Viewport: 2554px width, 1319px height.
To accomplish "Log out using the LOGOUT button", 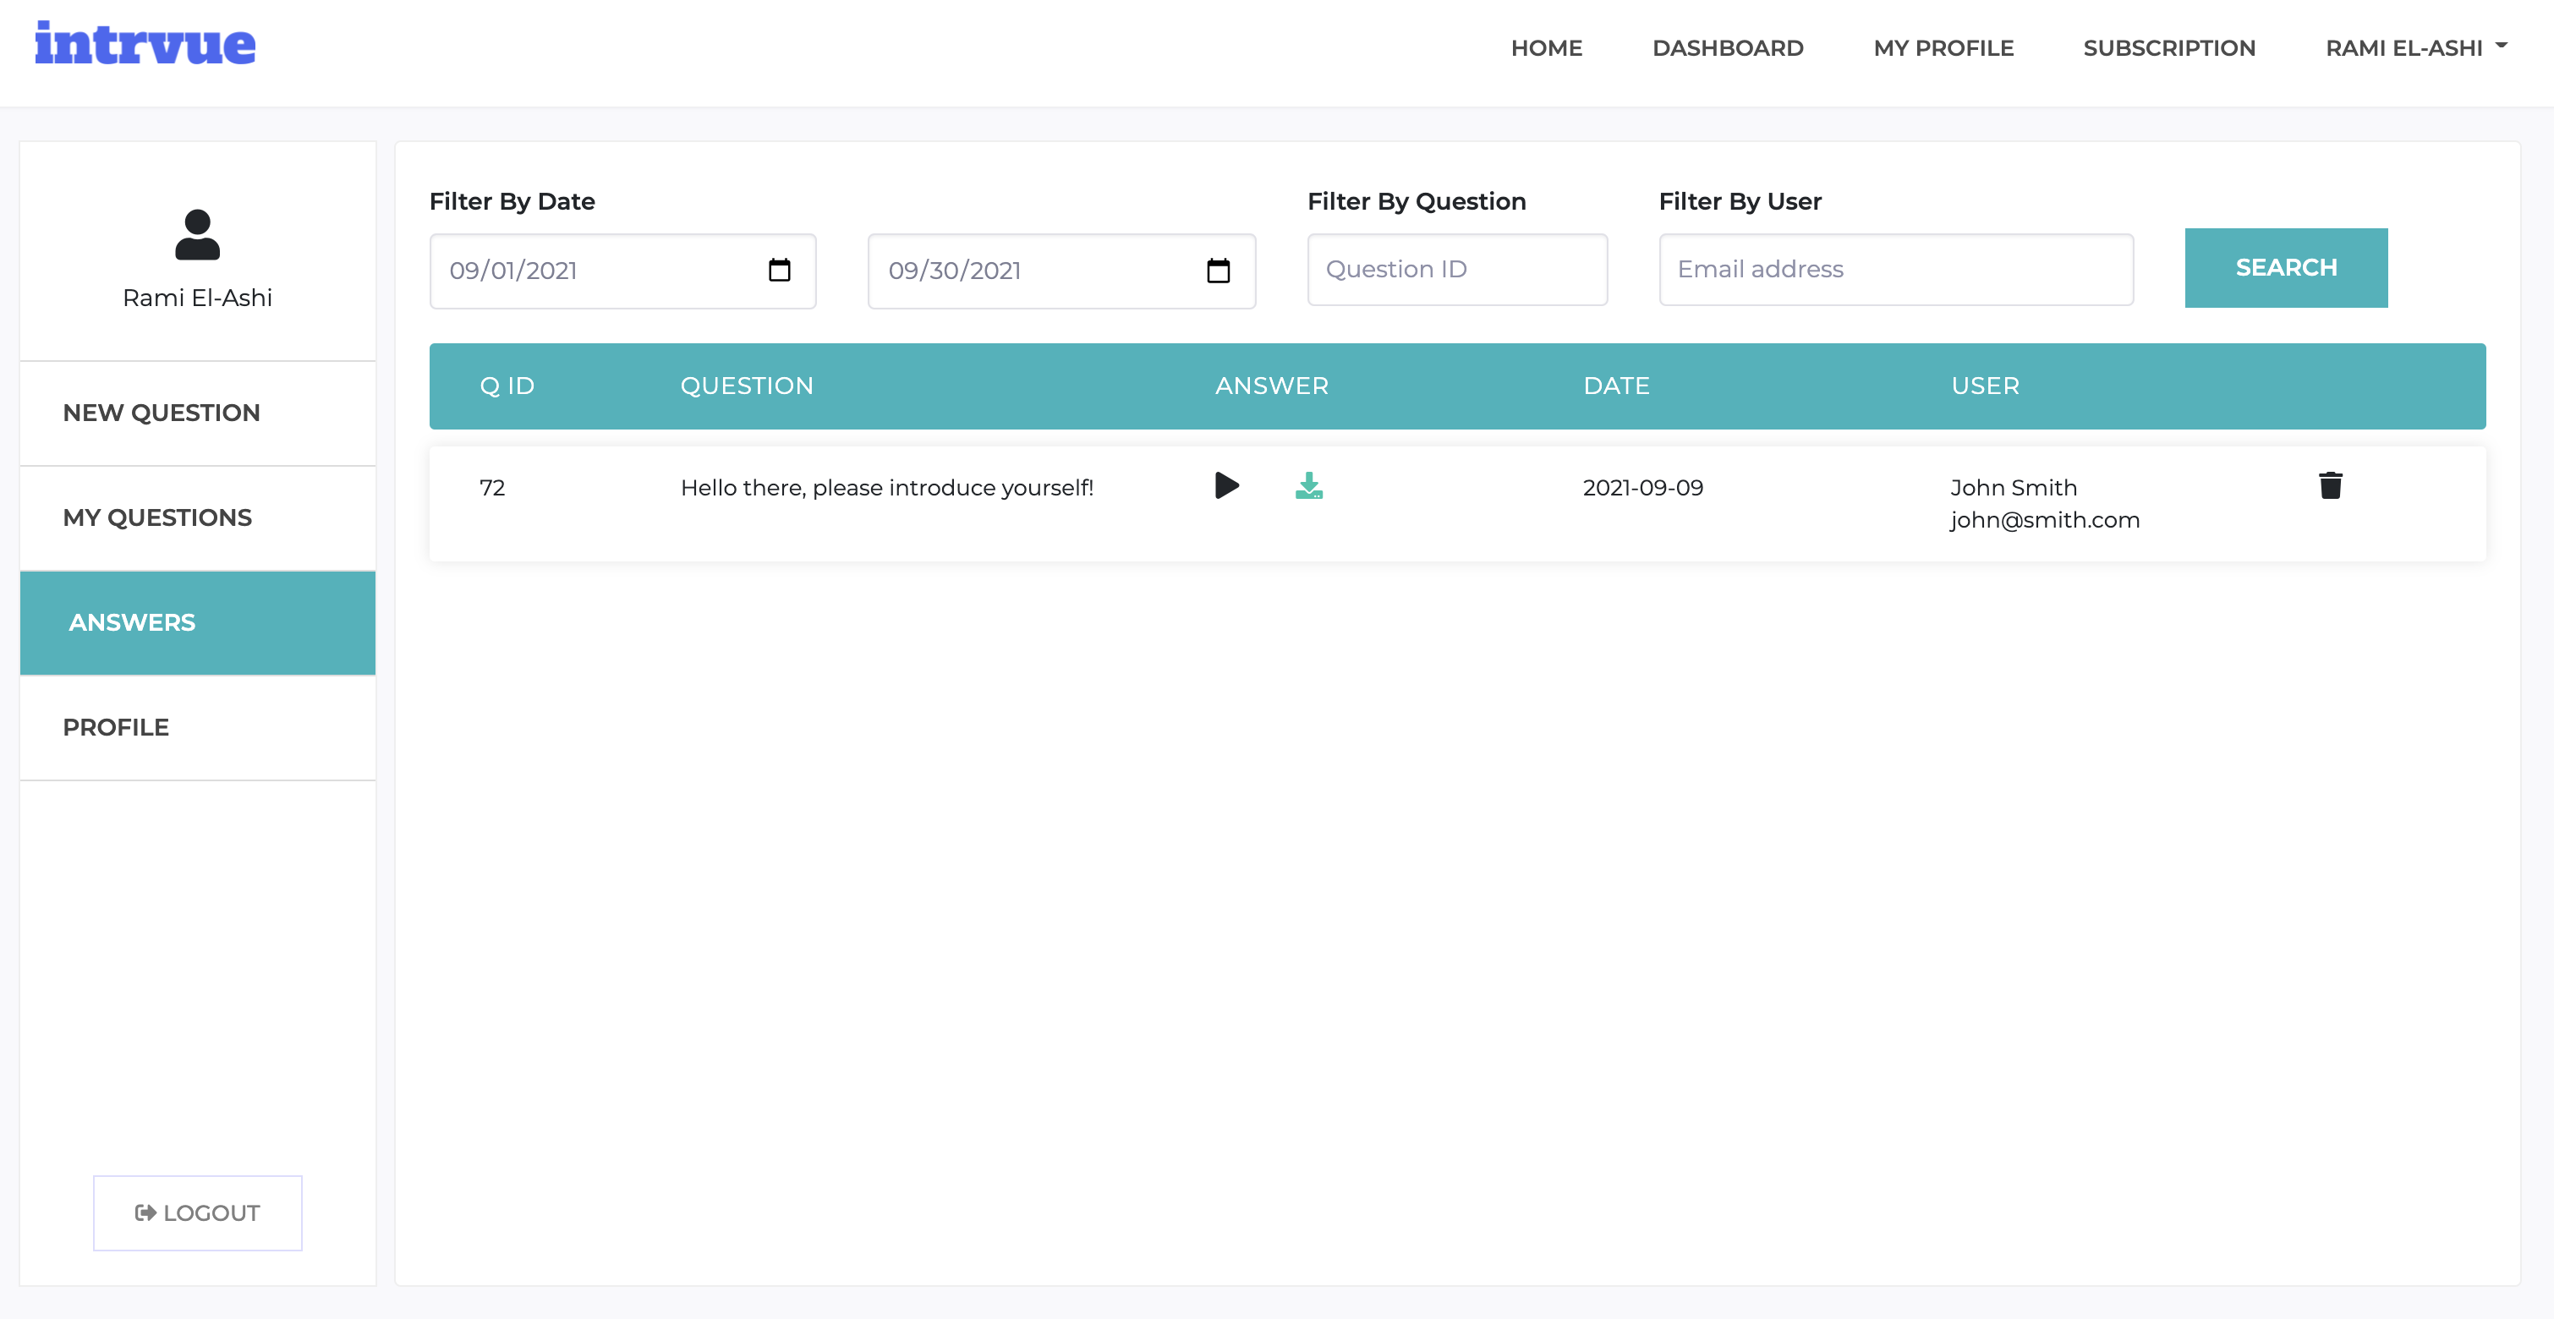I will coord(197,1213).
